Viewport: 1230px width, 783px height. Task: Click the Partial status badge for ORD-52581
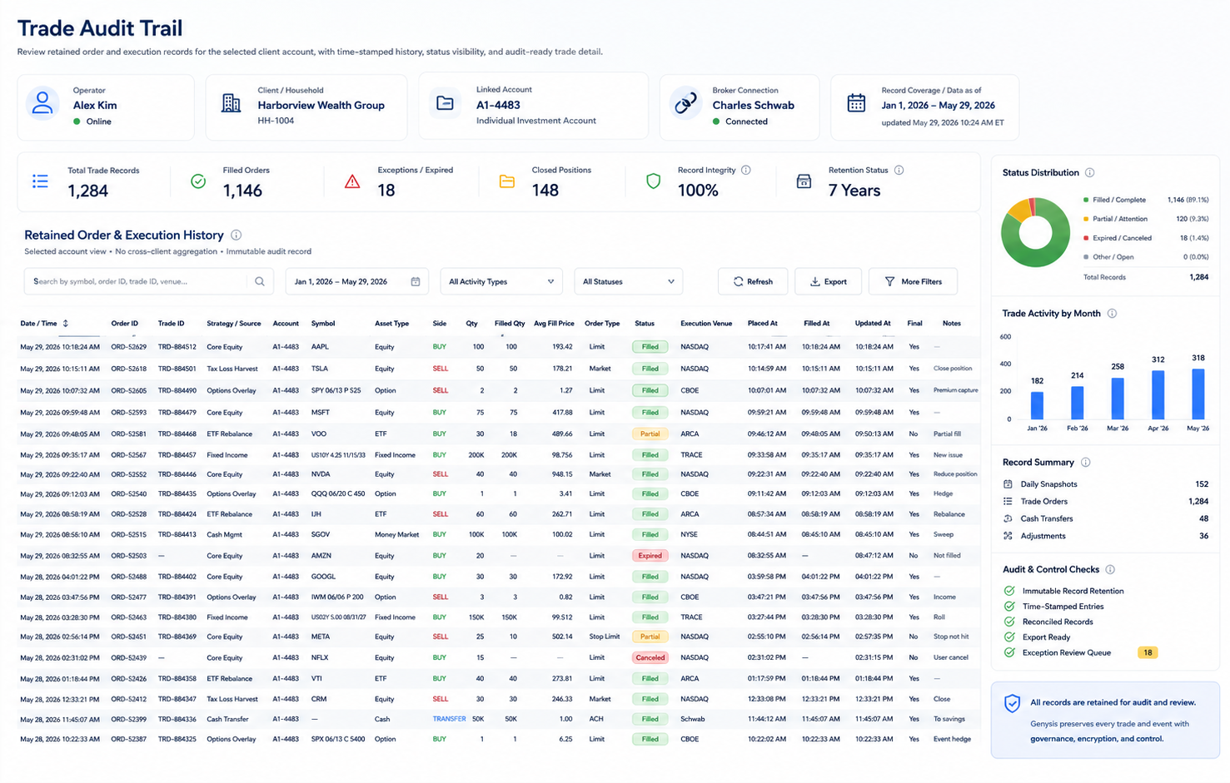pyautogui.click(x=650, y=434)
